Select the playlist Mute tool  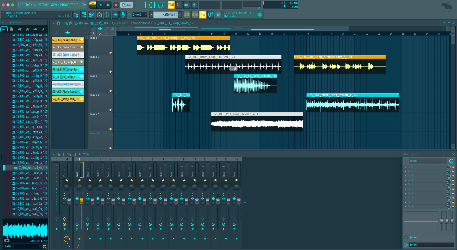click(x=81, y=23)
